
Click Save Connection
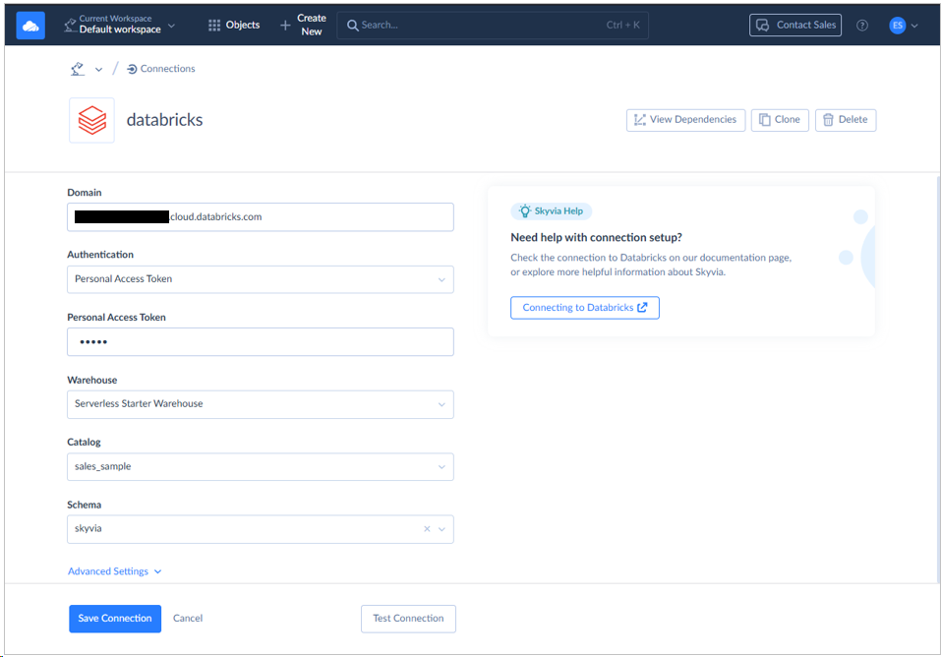tap(115, 619)
